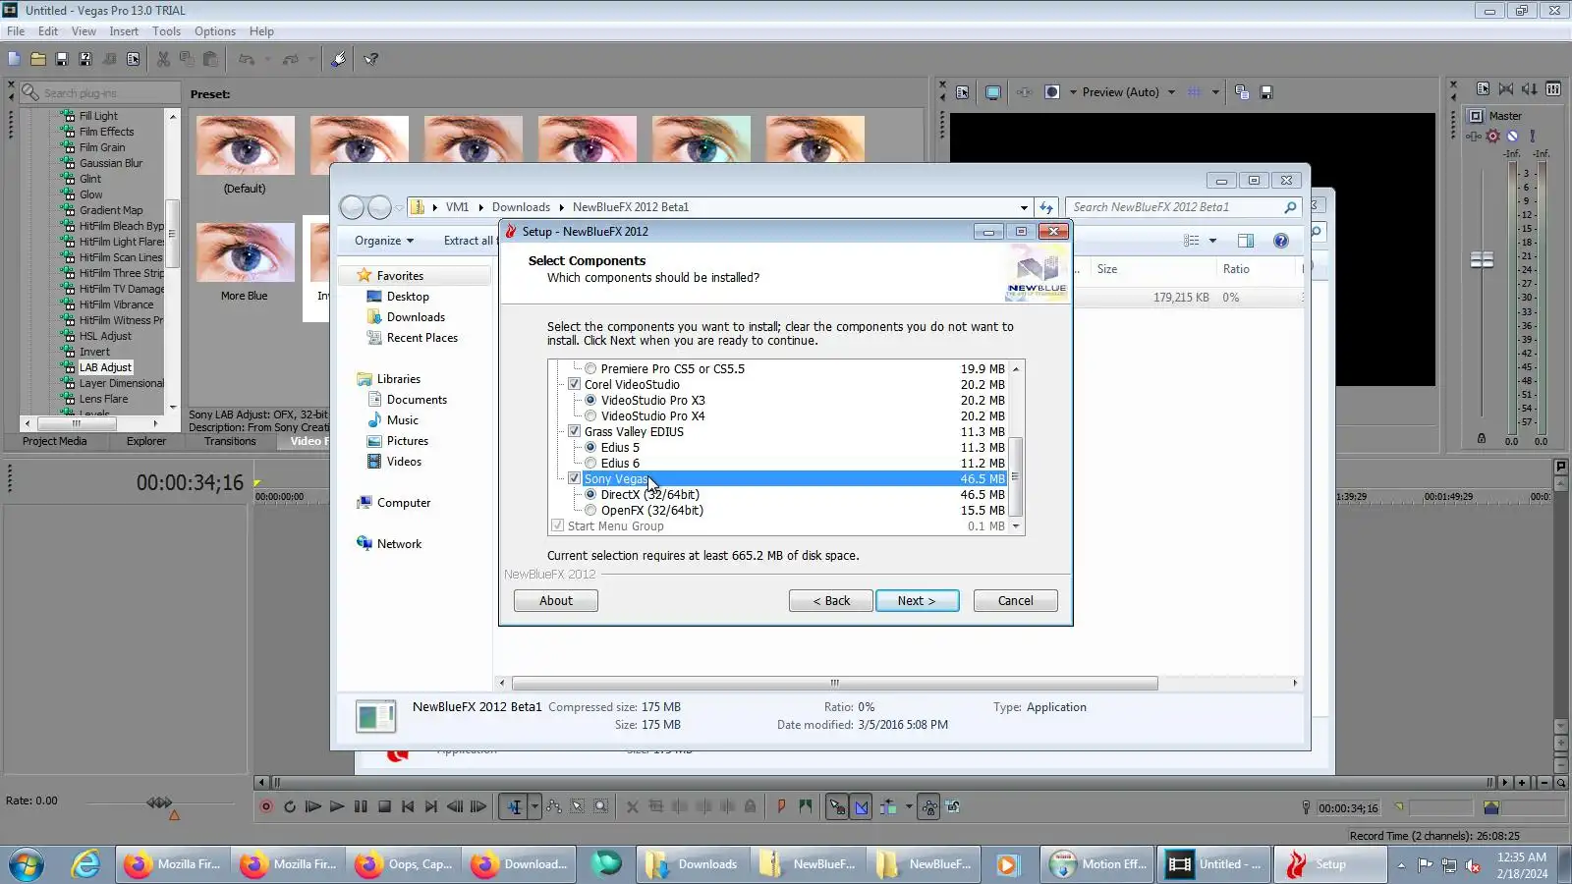Go to end of the project

point(431,806)
